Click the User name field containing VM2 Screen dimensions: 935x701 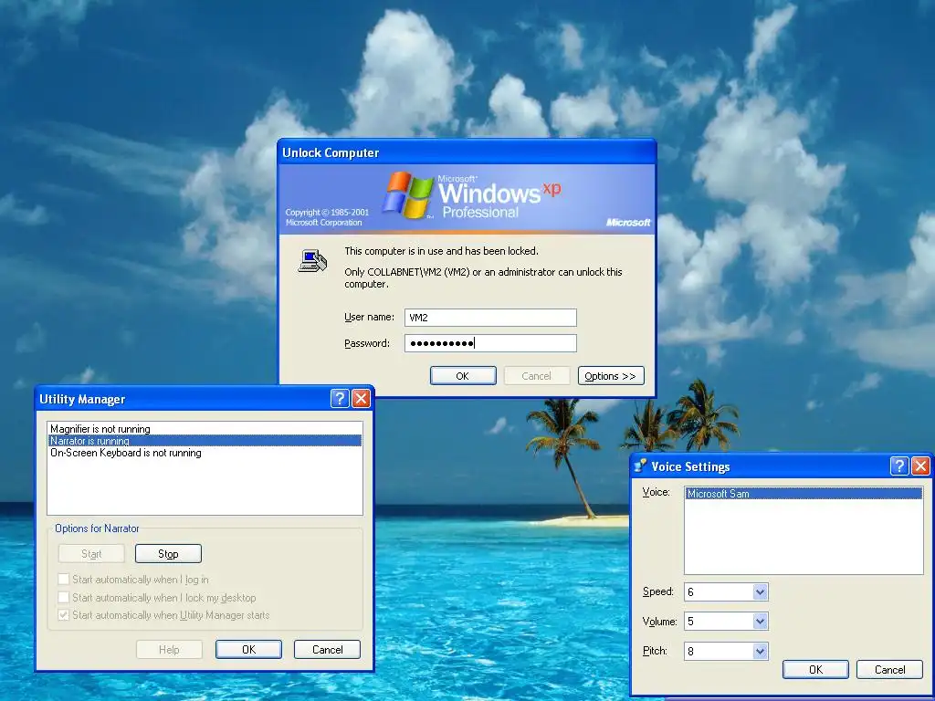490,317
